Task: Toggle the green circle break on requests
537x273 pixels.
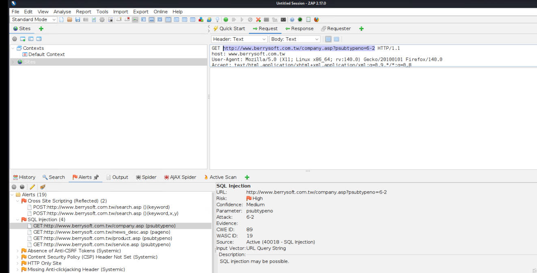Action: click(226, 19)
